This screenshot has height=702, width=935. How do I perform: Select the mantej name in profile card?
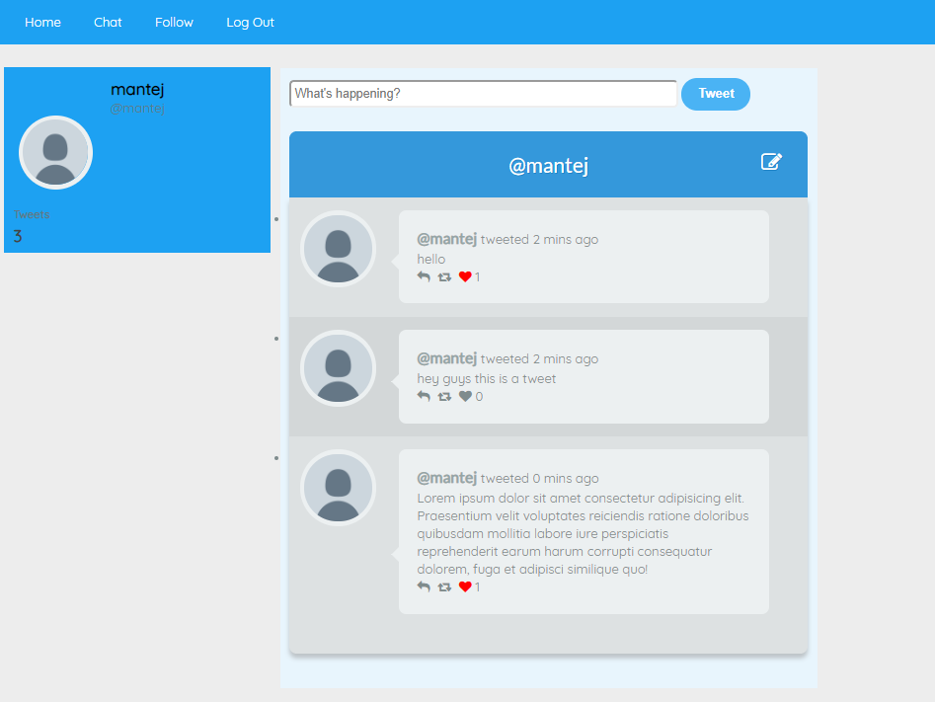point(137,90)
